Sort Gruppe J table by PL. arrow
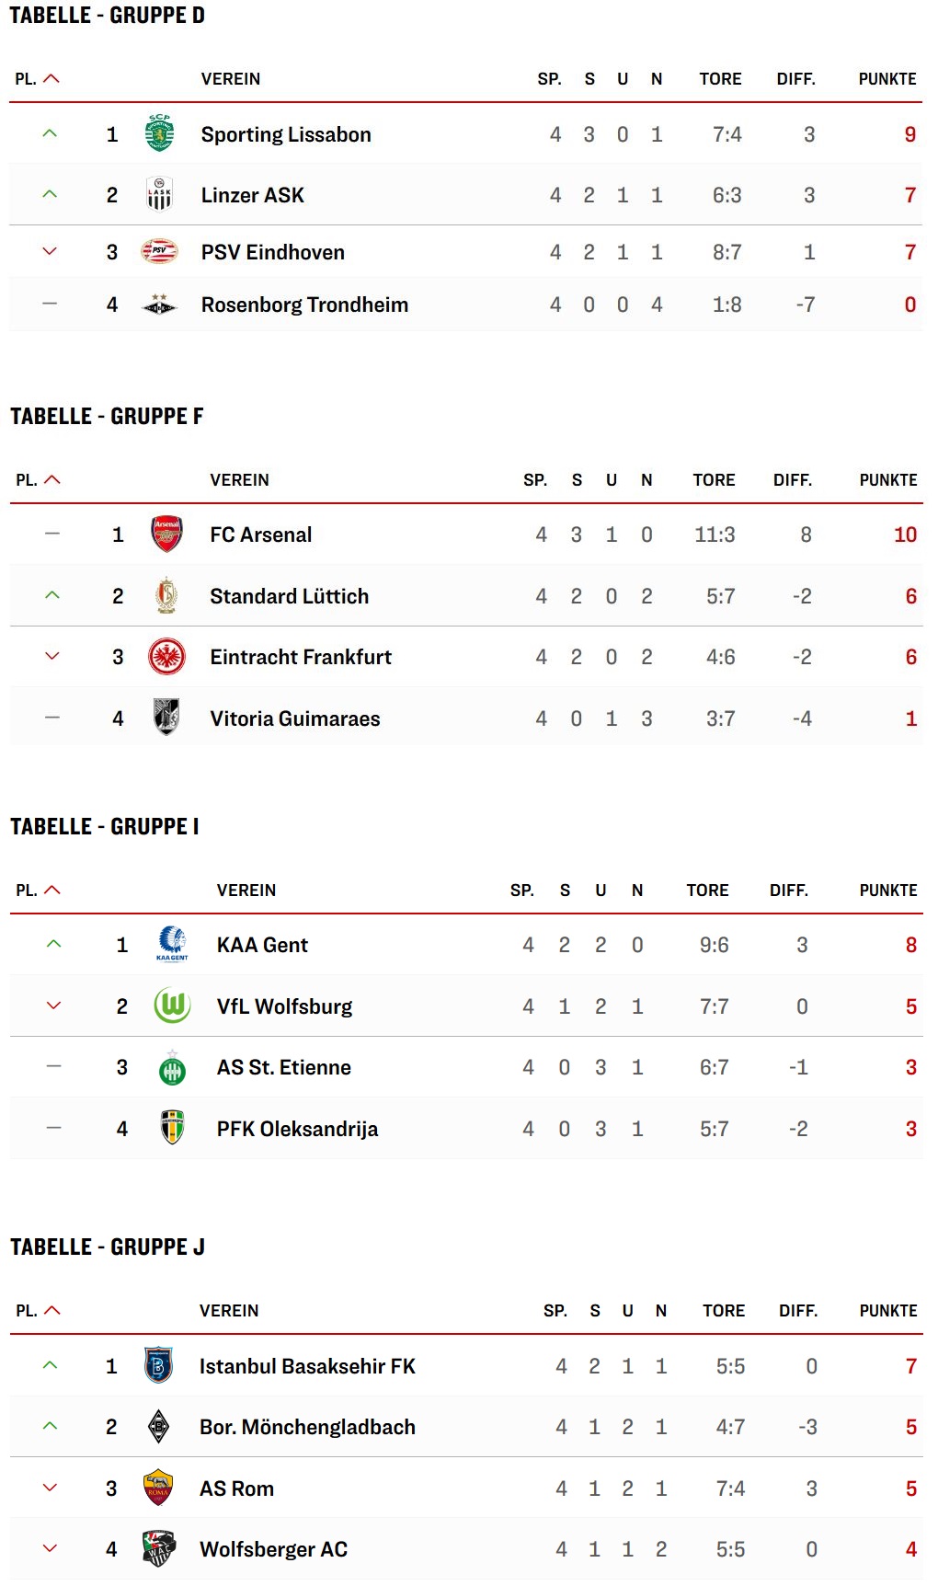The width and height of the screenshot is (938, 1586). click(52, 1311)
